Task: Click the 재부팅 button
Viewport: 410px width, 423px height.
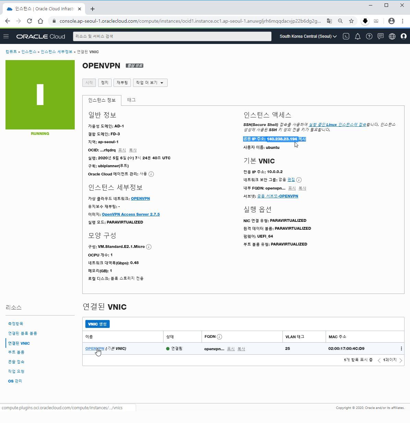Action: (x=122, y=82)
